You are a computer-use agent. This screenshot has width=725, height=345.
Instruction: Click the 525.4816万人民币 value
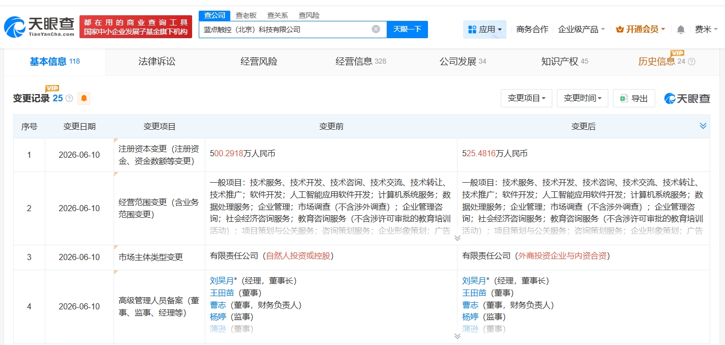495,153
